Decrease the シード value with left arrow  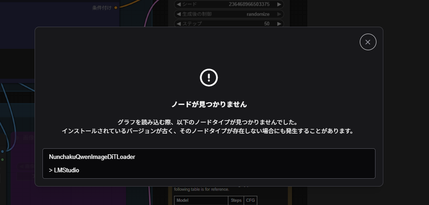[179, 4]
